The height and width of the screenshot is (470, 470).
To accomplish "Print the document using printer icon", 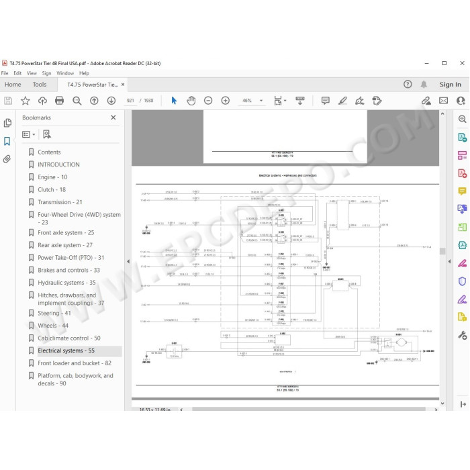I will tap(59, 101).
